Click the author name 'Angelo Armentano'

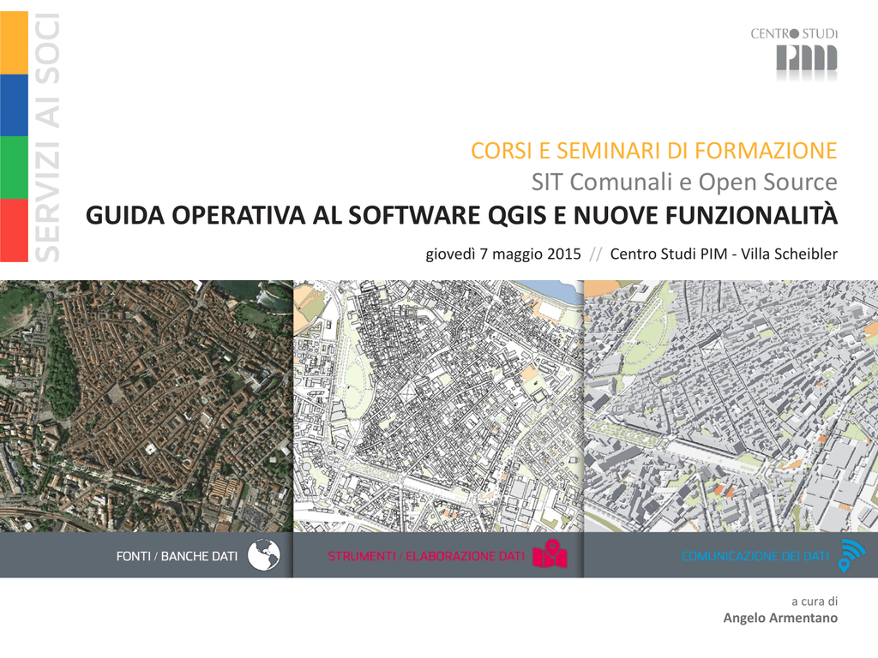click(x=780, y=618)
